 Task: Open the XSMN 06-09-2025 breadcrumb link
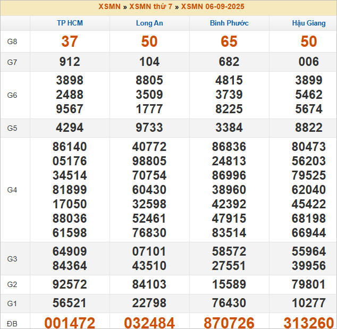(x=213, y=6)
